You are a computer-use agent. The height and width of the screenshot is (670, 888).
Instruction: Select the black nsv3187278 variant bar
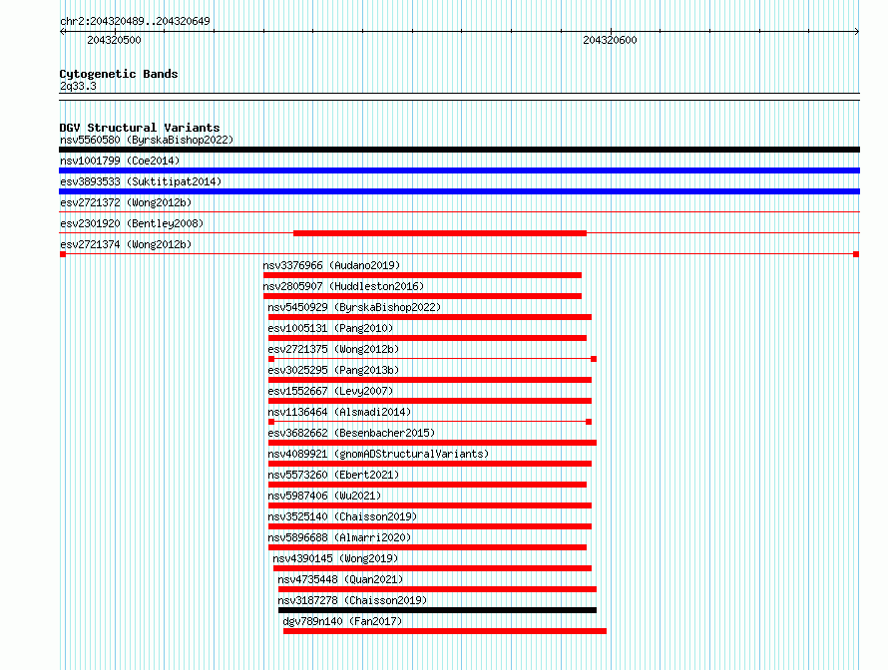coord(437,610)
